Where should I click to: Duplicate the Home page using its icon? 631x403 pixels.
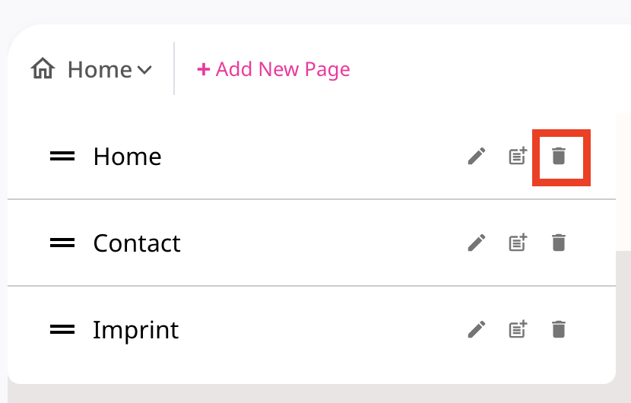coord(518,156)
